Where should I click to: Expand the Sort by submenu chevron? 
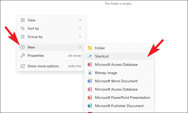pos(80,28)
